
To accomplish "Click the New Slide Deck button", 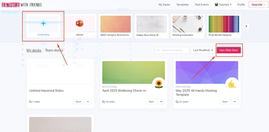I will point(229,50).
